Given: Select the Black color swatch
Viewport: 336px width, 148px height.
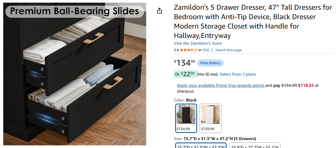Looking at the screenshot, I should pos(186,118).
